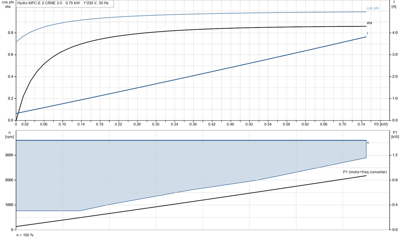Image resolution: width=401 pixels, height=241 pixels.
Task: Click the 'P2 [kW]' axis label
Action: click(x=381, y=124)
